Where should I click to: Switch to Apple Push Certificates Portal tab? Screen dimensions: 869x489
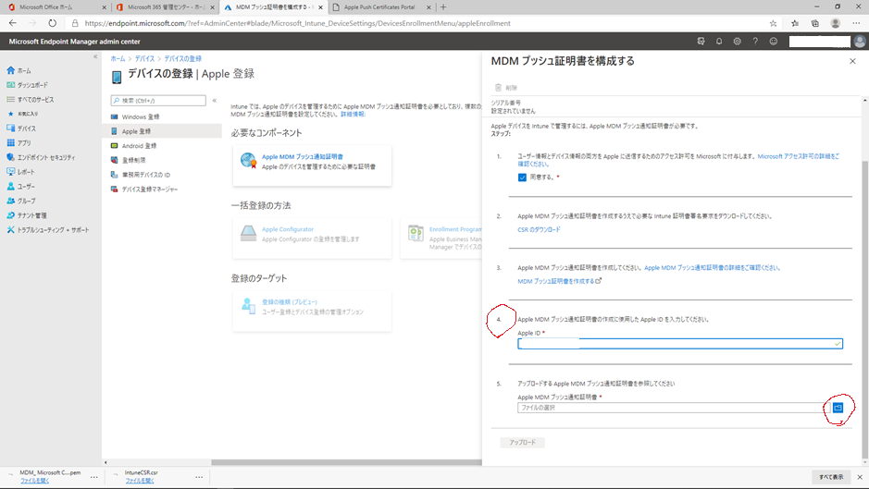pos(382,7)
